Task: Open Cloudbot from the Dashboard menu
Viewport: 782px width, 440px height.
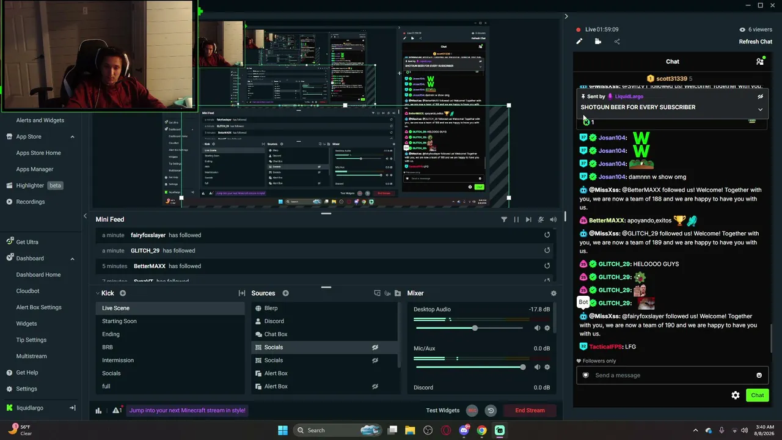Action: (27, 291)
